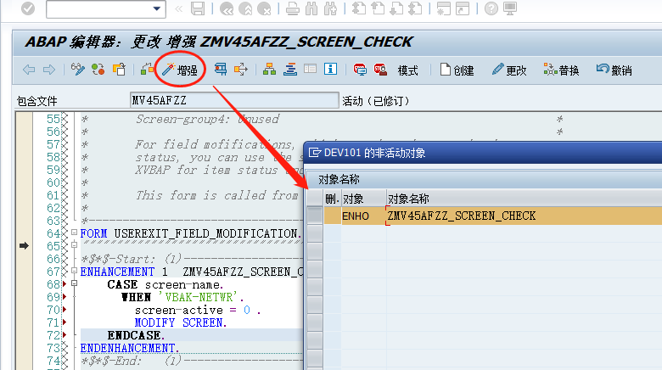Collapse CASE block at line 68

tap(75, 283)
